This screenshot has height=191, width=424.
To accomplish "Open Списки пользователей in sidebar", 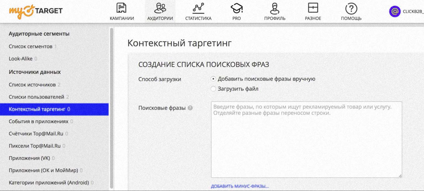I will click(36, 97).
